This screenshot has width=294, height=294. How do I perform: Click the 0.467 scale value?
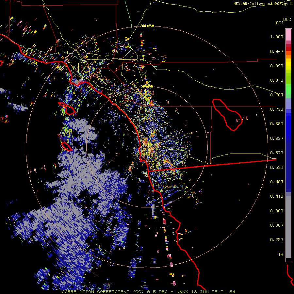pos(277,182)
